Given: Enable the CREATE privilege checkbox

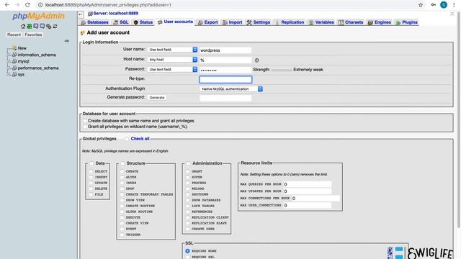Looking at the screenshot, I should (x=122, y=171).
